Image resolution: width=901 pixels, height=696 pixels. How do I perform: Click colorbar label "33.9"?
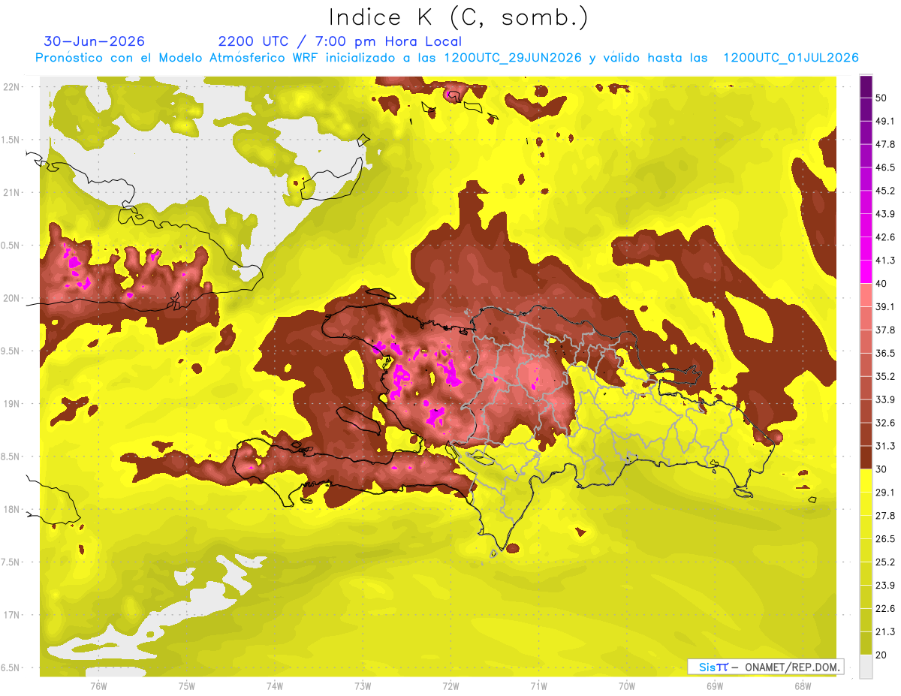(885, 399)
